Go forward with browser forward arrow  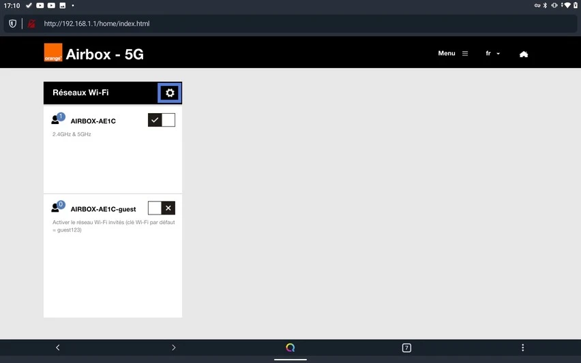pyautogui.click(x=174, y=347)
